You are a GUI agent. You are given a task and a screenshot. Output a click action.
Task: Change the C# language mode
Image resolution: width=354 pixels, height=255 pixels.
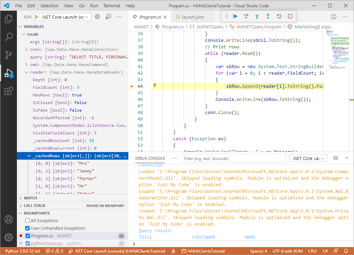pyautogui.click(x=325, y=251)
